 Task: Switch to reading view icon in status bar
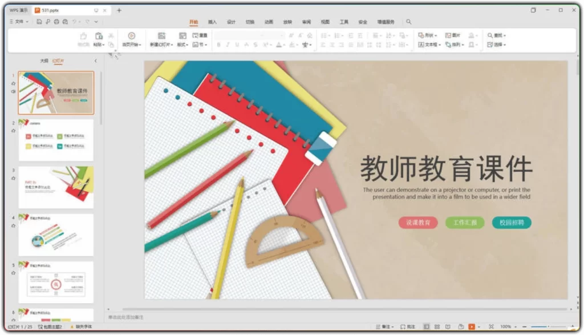coord(448,326)
